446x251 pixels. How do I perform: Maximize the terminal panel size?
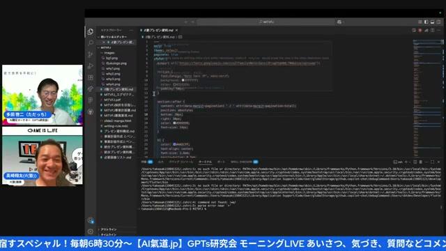(x=432, y=162)
